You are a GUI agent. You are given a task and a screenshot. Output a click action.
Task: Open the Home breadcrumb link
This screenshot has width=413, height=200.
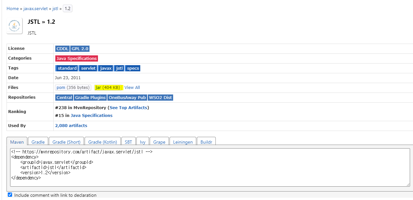tap(13, 8)
